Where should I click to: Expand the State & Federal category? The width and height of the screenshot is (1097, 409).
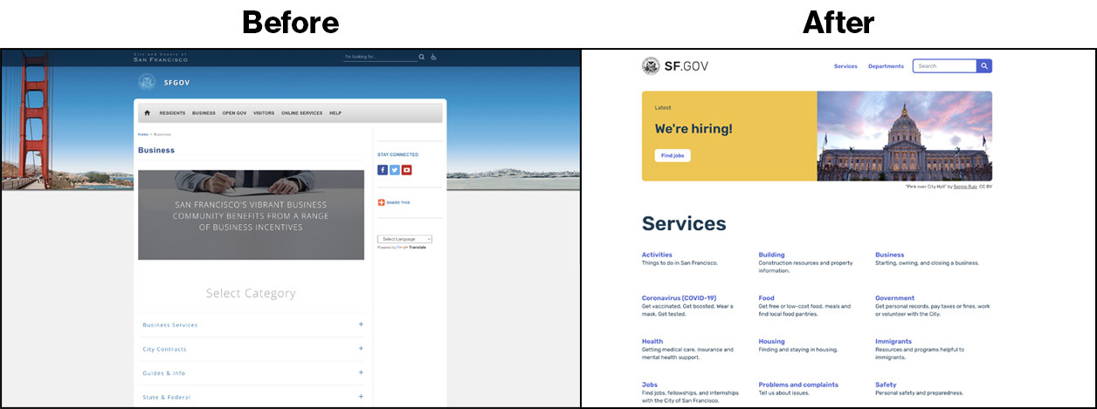[251, 398]
